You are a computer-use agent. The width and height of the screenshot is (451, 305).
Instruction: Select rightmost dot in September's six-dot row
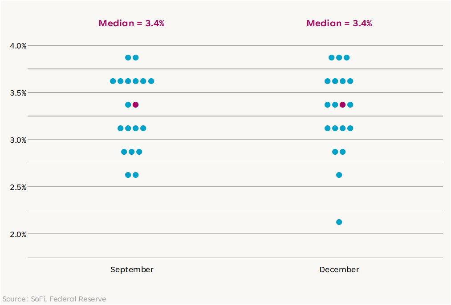click(151, 81)
